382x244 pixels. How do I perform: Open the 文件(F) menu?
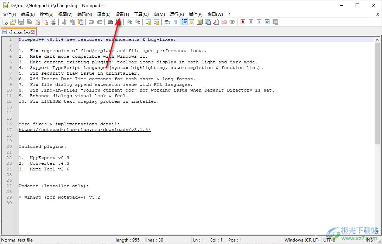coord(9,14)
